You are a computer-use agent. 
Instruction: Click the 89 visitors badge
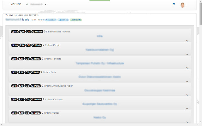point(22,31)
